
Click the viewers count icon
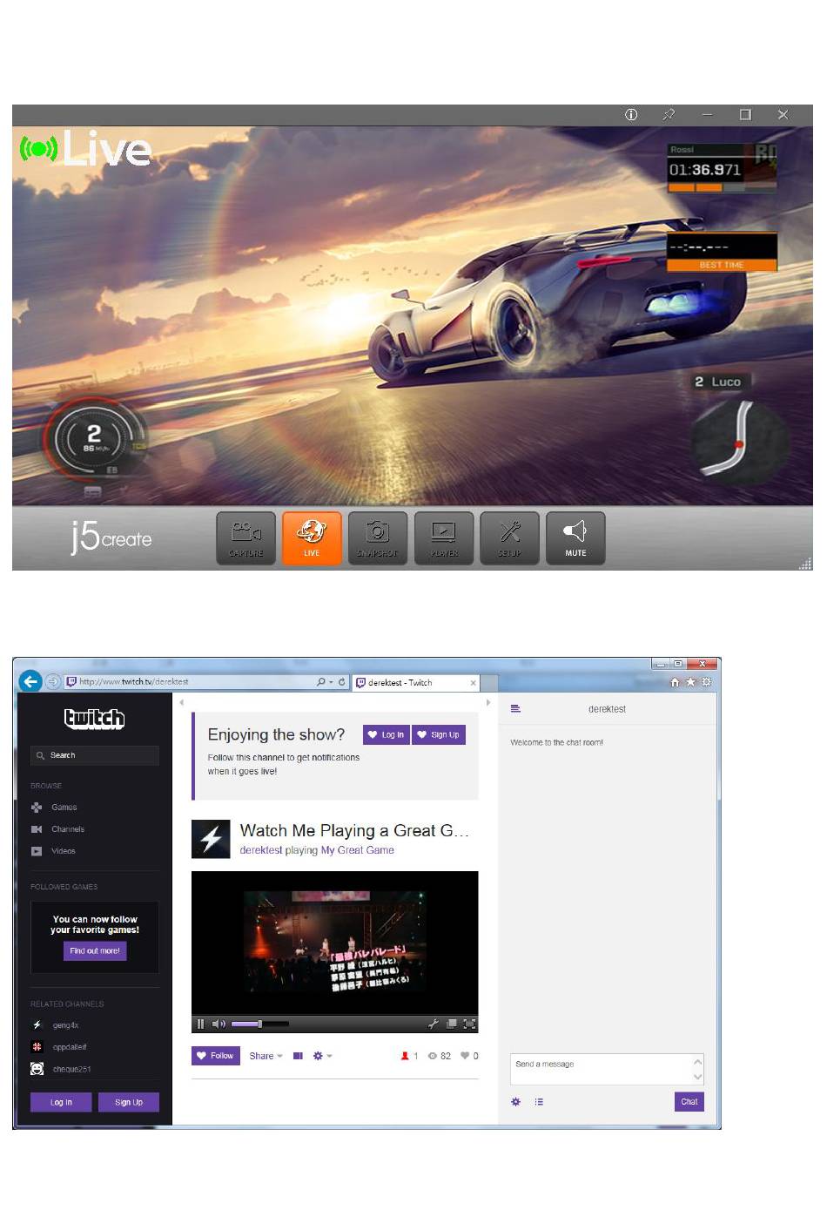(x=405, y=1056)
